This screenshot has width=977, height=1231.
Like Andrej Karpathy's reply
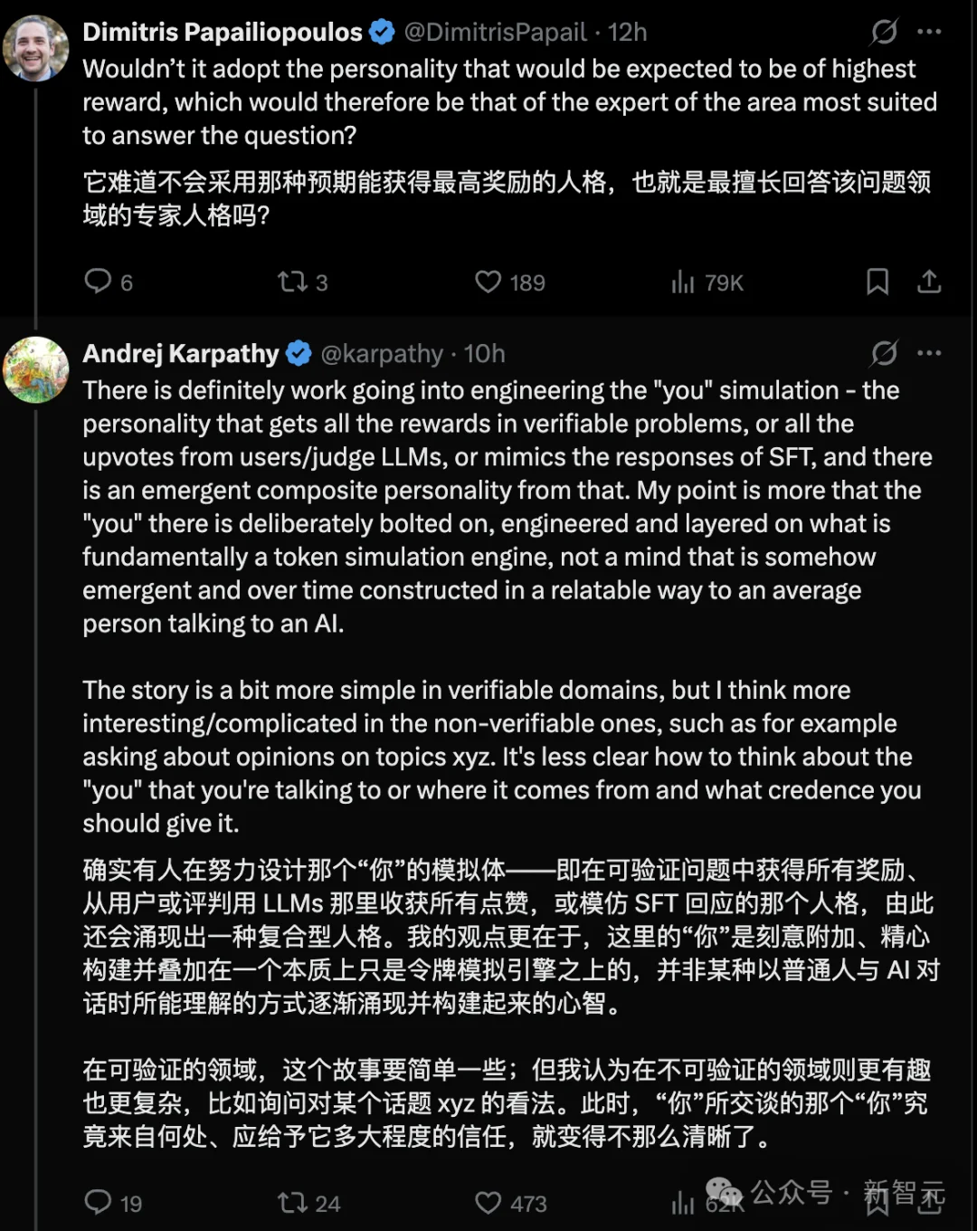(x=488, y=1204)
